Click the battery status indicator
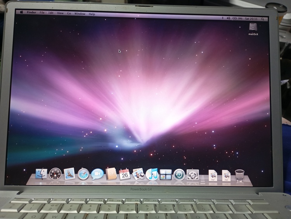This screenshot has width=291, height=219. tap(237, 18)
